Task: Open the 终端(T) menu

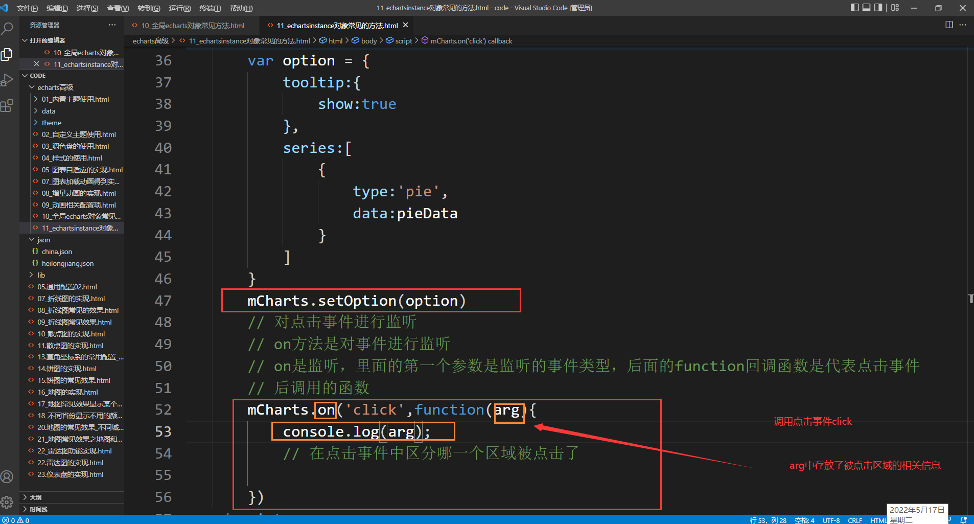Action: (210, 8)
